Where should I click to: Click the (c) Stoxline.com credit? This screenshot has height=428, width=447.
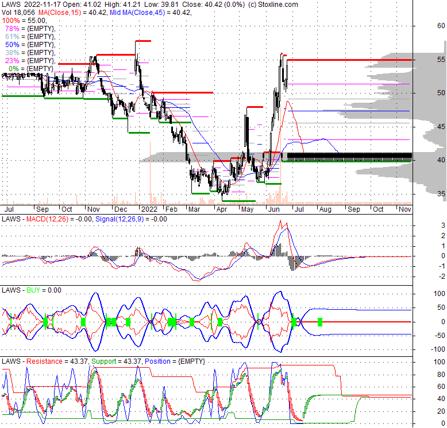coord(273,5)
